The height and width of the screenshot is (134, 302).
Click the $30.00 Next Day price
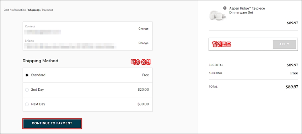click(x=143, y=104)
